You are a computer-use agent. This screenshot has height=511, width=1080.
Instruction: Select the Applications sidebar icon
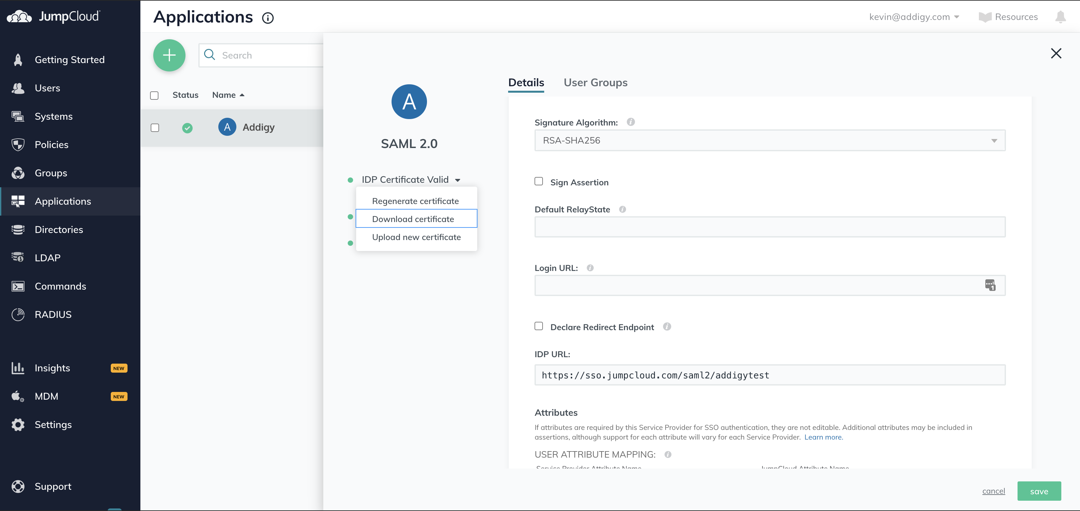point(18,201)
